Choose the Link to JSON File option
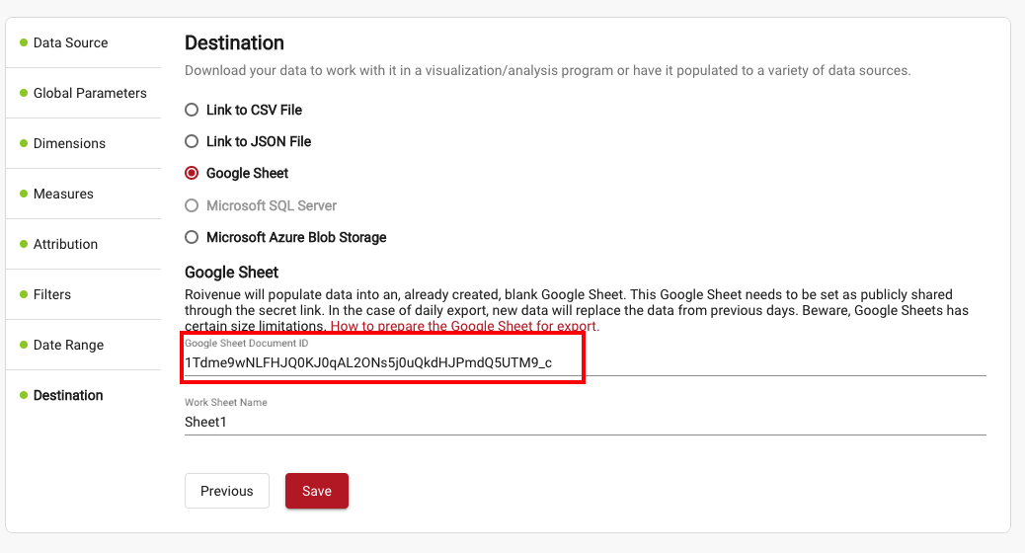Viewport: 1025px width, 553px height. pyautogui.click(x=192, y=141)
